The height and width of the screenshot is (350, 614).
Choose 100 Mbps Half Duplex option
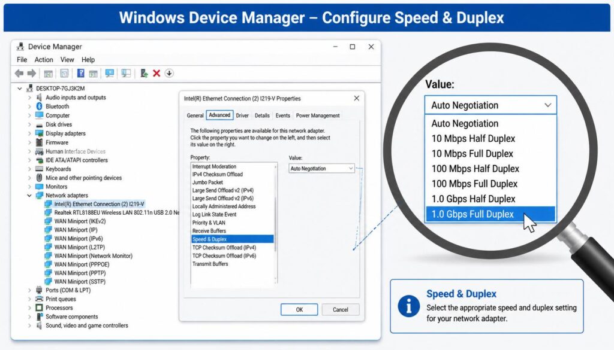pos(490,169)
